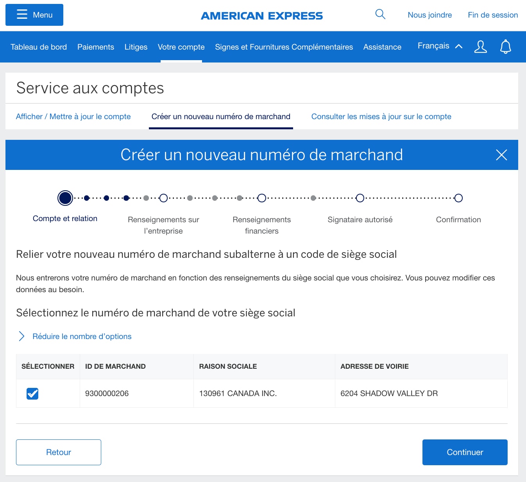Open the user profile icon
This screenshot has height=482, width=526.
(480, 47)
